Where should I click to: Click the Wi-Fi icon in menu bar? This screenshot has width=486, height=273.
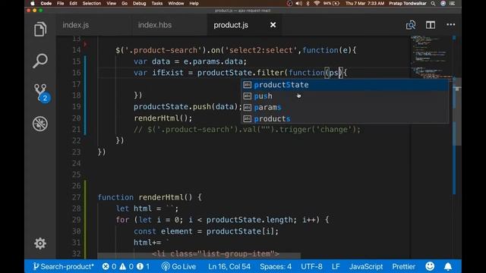(317, 3)
